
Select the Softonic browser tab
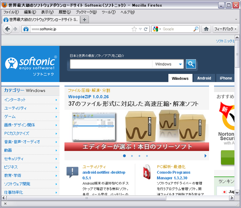[x=41, y=20]
